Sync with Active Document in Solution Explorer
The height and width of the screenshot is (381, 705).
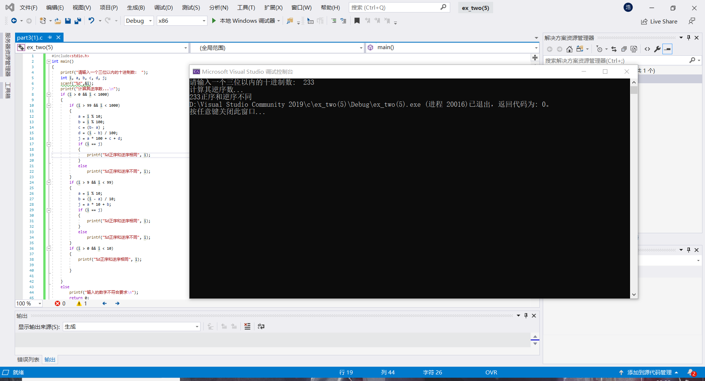(x=614, y=49)
